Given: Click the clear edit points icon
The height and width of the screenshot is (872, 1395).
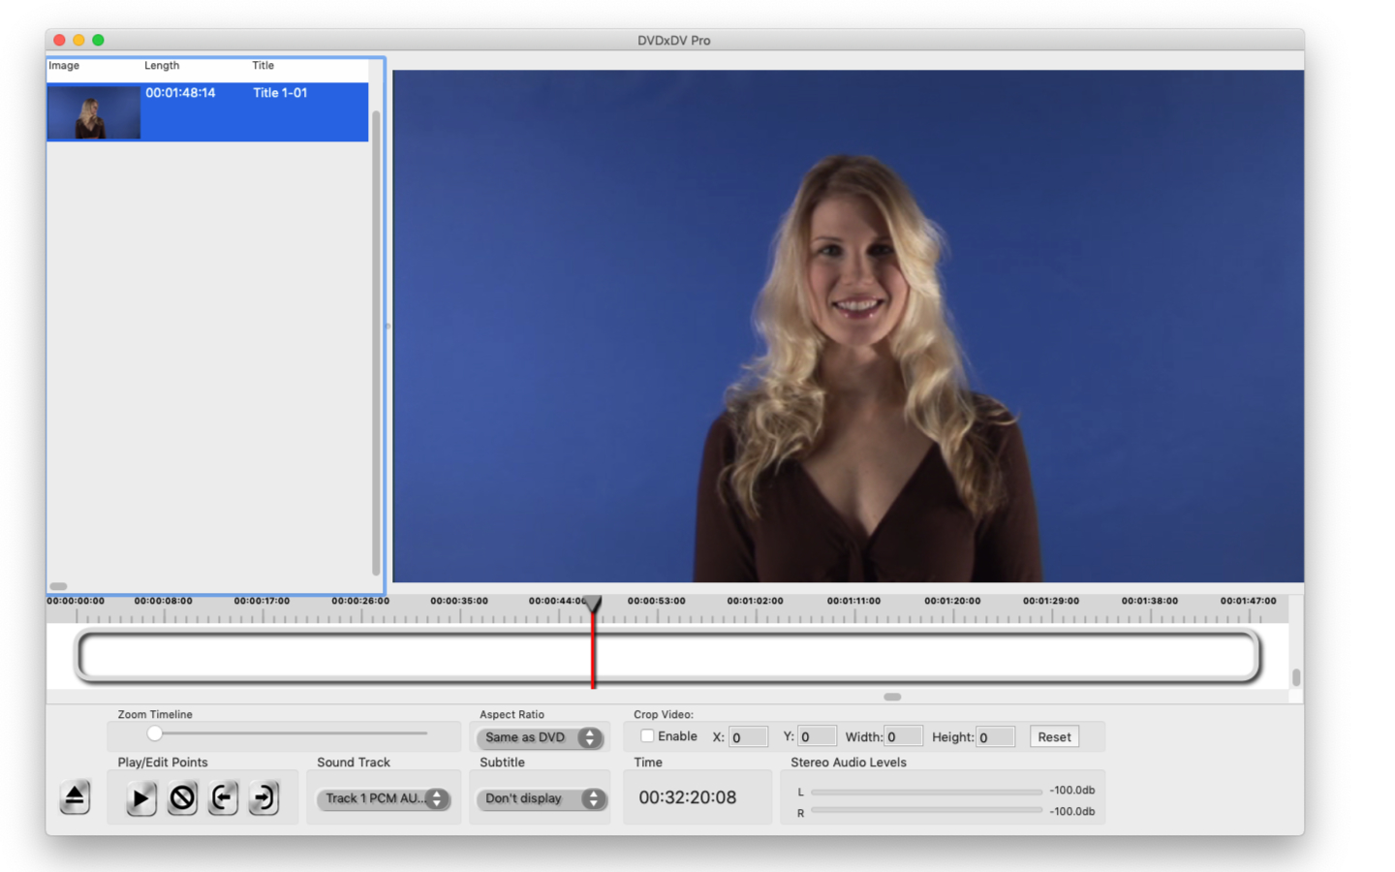Looking at the screenshot, I should click(x=182, y=798).
